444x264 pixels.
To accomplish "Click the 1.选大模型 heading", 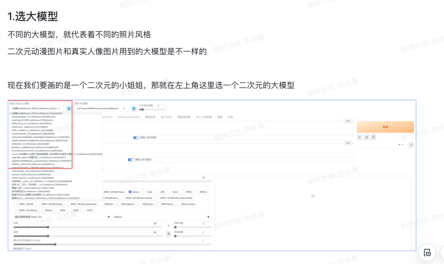I will point(32,16).
